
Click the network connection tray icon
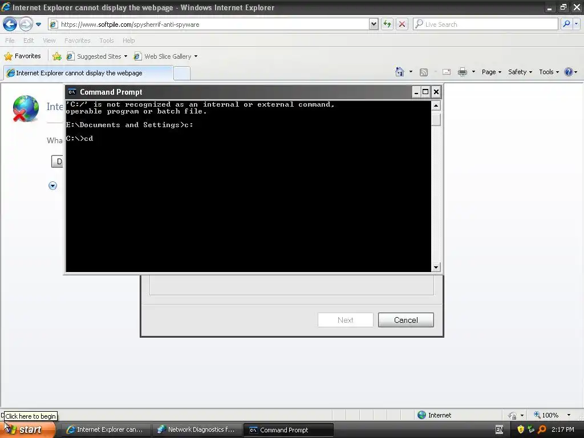click(x=531, y=429)
